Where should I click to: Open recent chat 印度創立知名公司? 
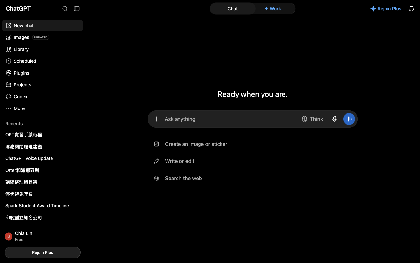pyautogui.click(x=43, y=218)
